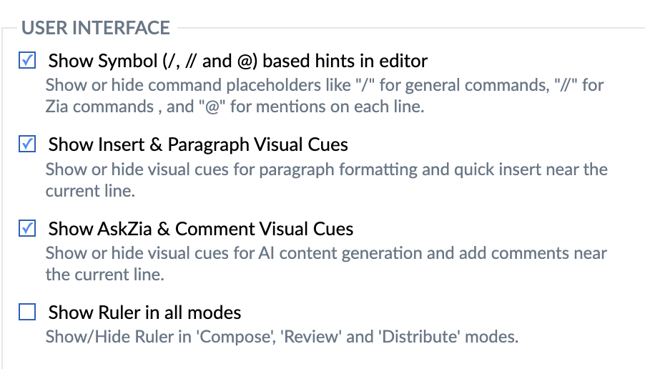Click the 'Zia commands, and "@" for mentions' text line
Image resolution: width=645 pixels, height=369 pixels.
pos(235,107)
